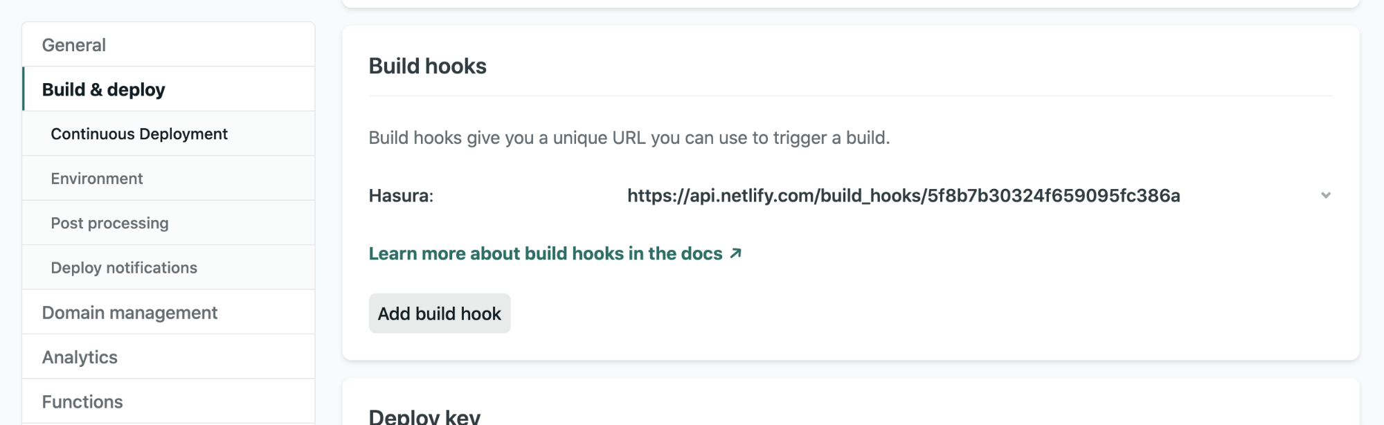Image resolution: width=1384 pixels, height=425 pixels.
Task: Click the Hasura build hook URL
Action: point(903,196)
